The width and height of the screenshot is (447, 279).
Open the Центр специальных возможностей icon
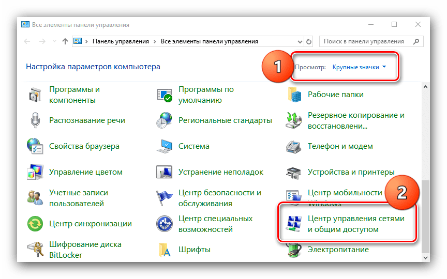[x=165, y=224]
